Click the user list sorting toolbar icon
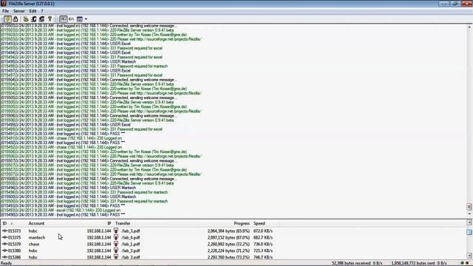 (x=80, y=19)
